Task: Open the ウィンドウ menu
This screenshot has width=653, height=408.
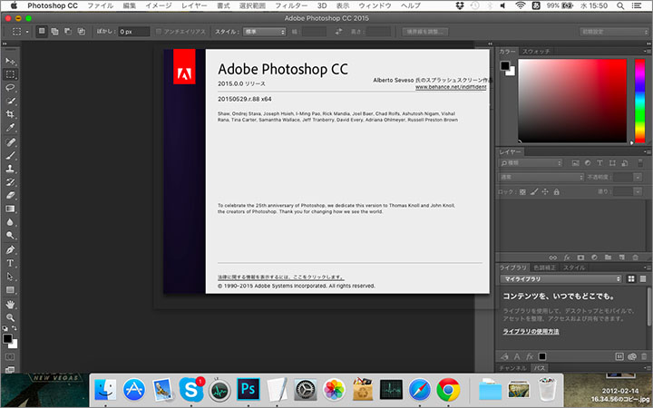Action: coord(375,5)
